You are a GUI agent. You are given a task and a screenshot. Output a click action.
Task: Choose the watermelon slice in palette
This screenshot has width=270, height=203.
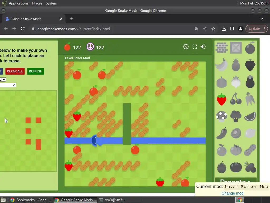pos(250,116)
